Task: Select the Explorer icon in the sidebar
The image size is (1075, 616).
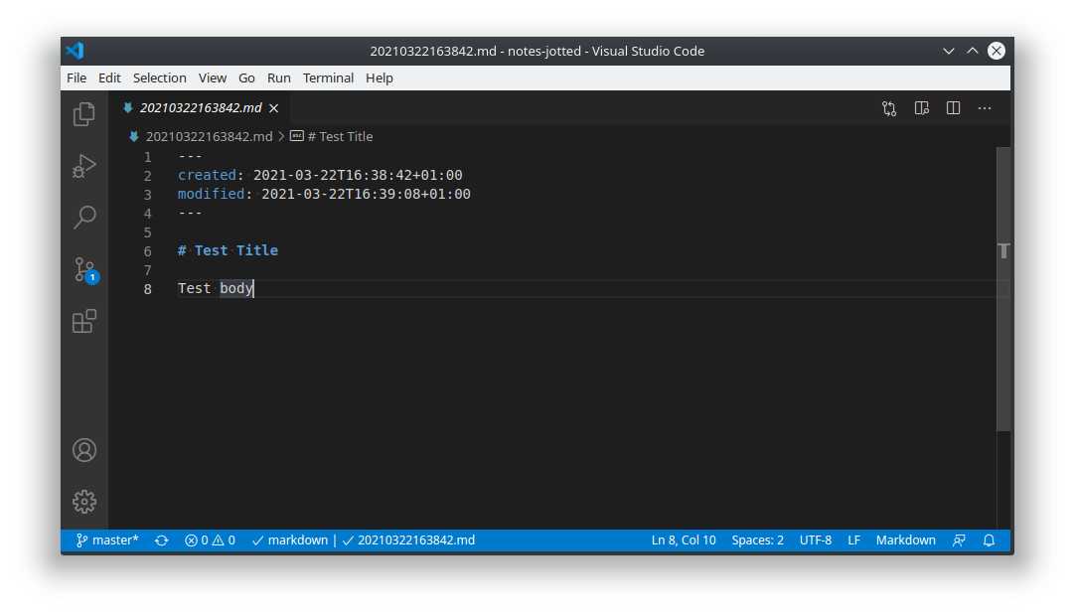Action: click(x=83, y=114)
